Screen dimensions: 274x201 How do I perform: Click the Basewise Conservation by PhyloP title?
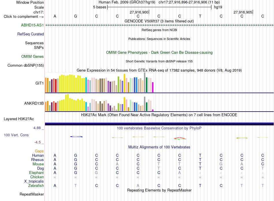pos(159,128)
